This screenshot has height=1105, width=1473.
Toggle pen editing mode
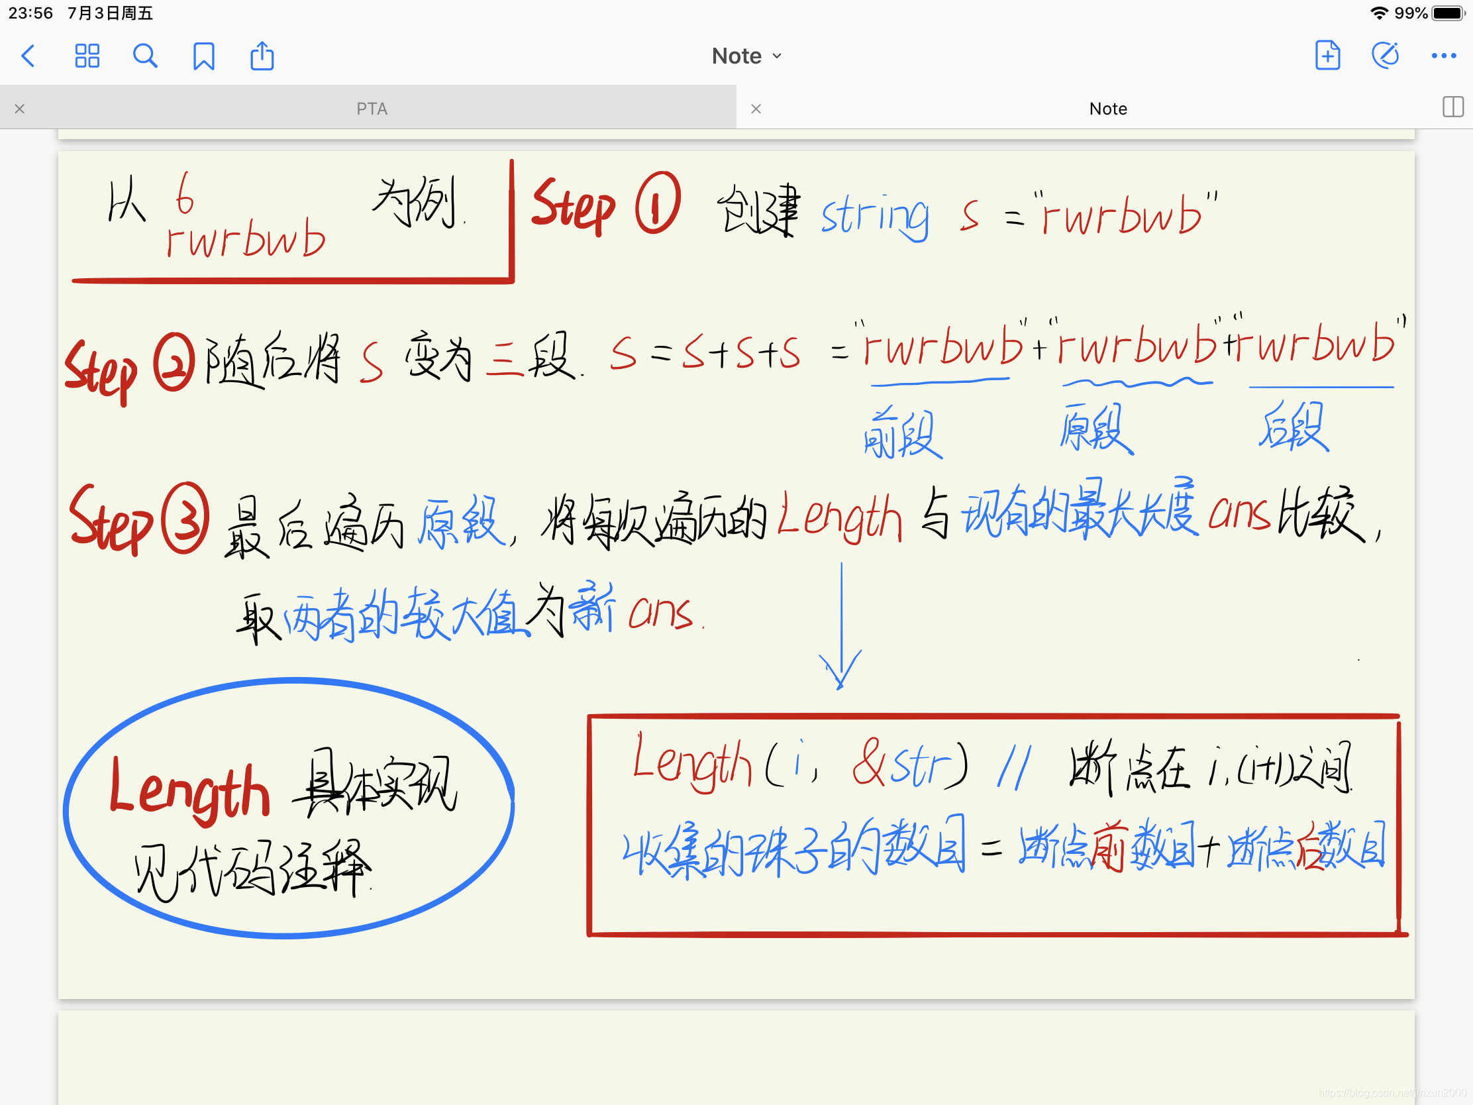click(x=1385, y=55)
